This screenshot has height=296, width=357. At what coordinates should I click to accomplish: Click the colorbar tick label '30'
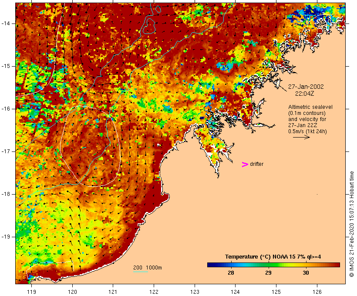coord(306,273)
